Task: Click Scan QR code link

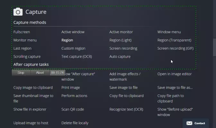Action: click(x=73, y=109)
